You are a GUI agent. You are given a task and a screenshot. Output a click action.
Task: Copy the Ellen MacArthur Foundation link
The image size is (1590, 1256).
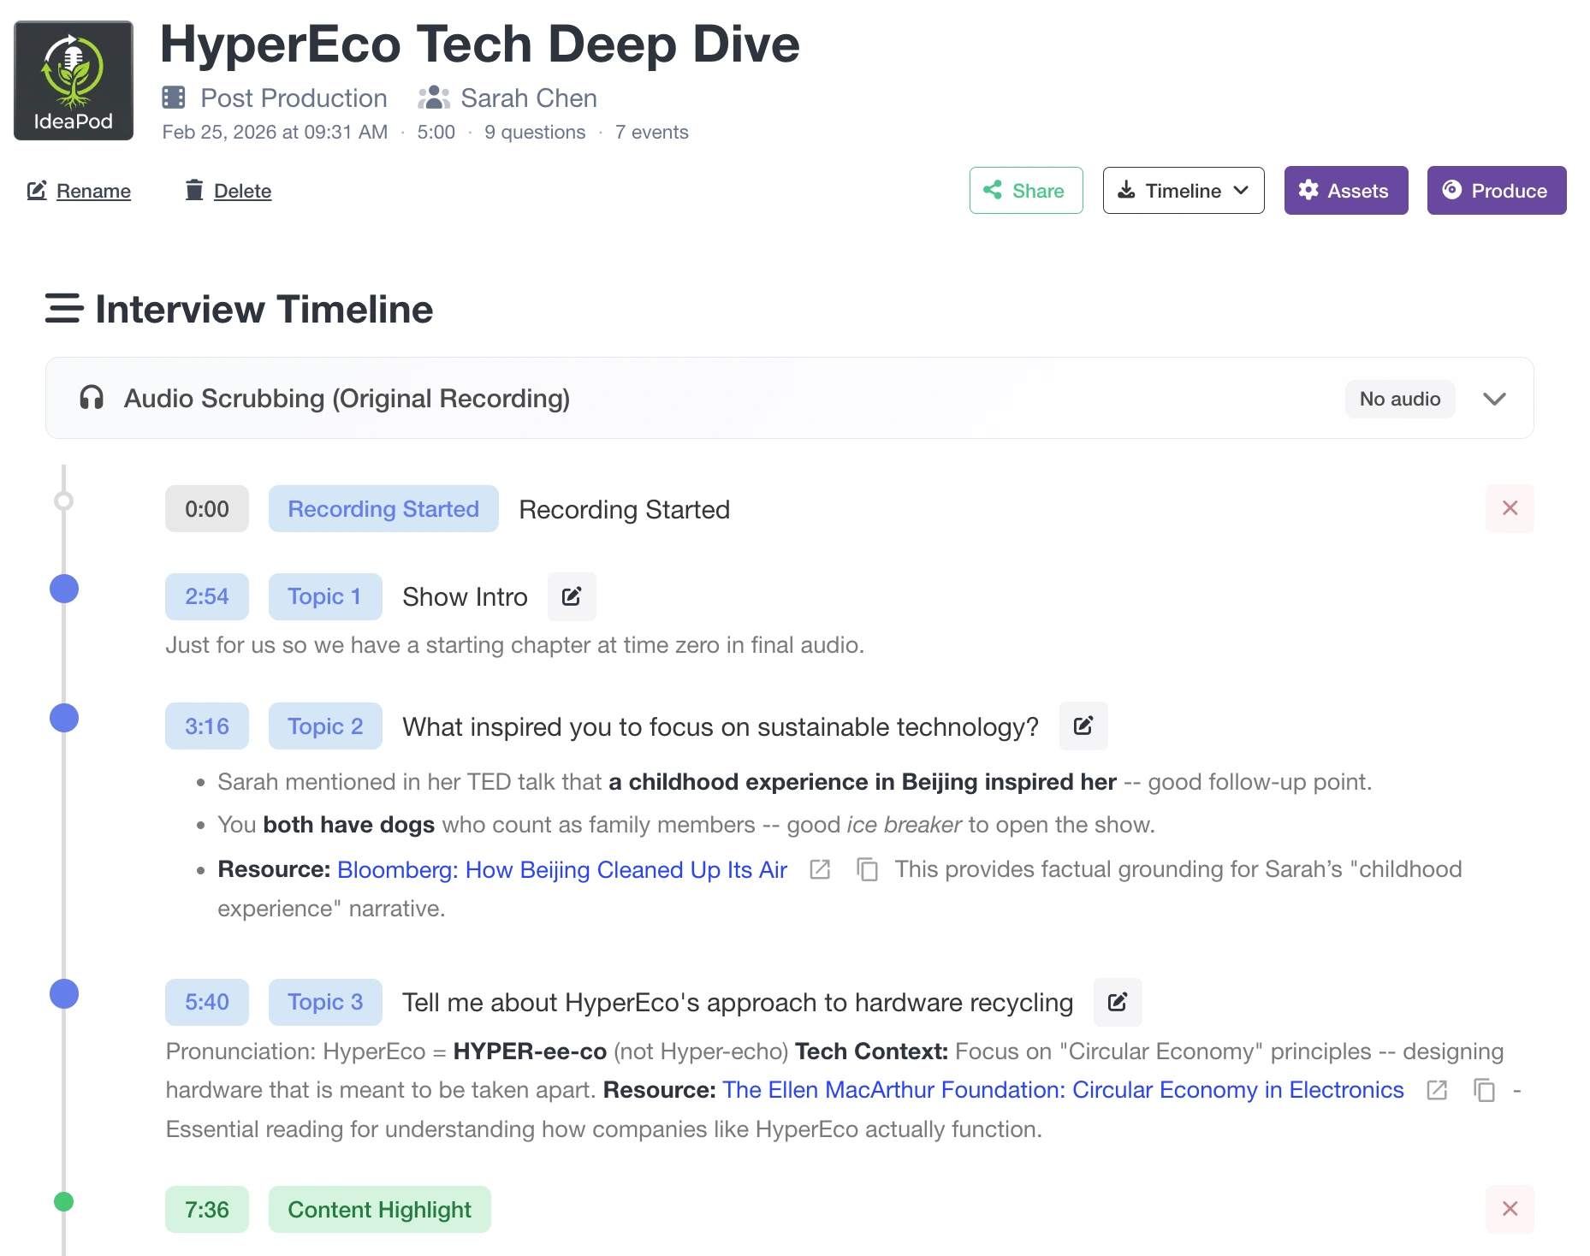pyautogui.click(x=1484, y=1091)
